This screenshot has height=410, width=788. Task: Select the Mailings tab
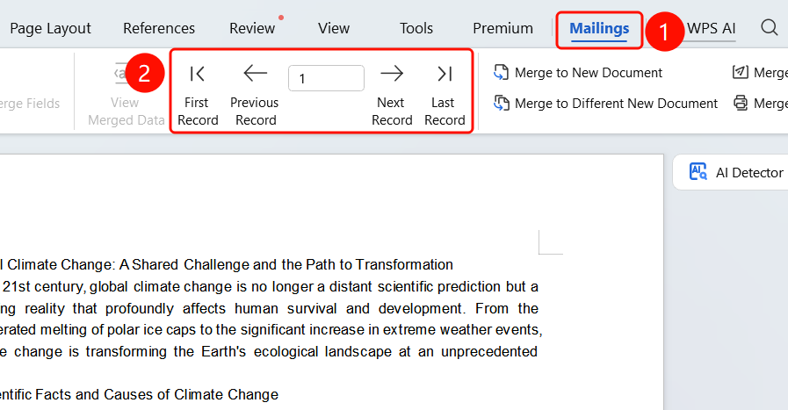599,29
